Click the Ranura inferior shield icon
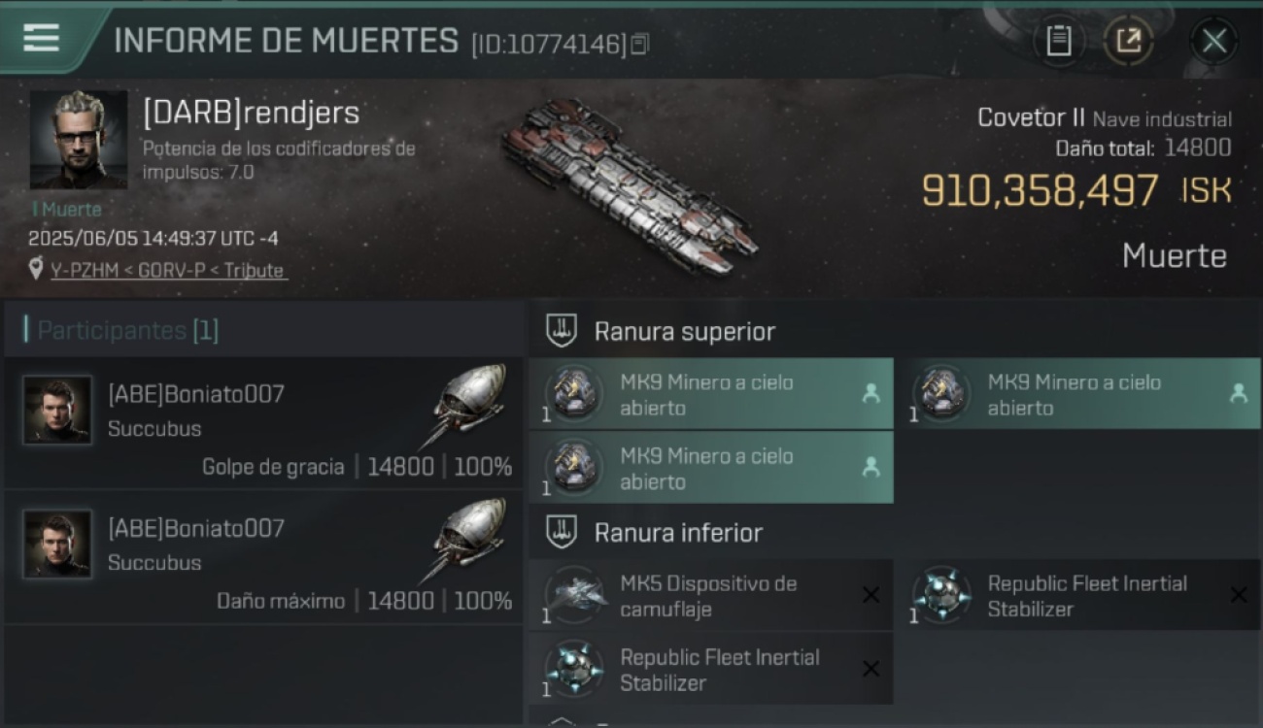 [x=562, y=532]
